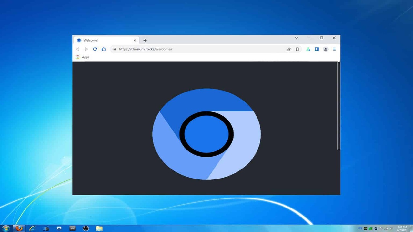Bookmark this page with the bookmark icon
This screenshot has width=413, height=232.
click(x=297, y=49)
